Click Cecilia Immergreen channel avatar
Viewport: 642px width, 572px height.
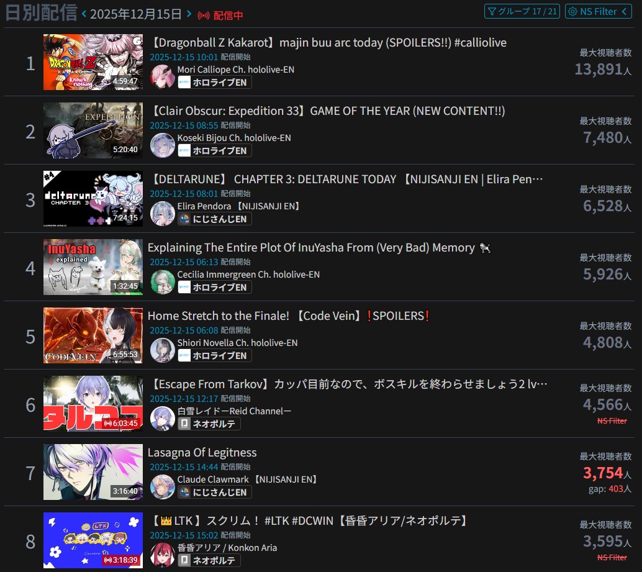163,282
